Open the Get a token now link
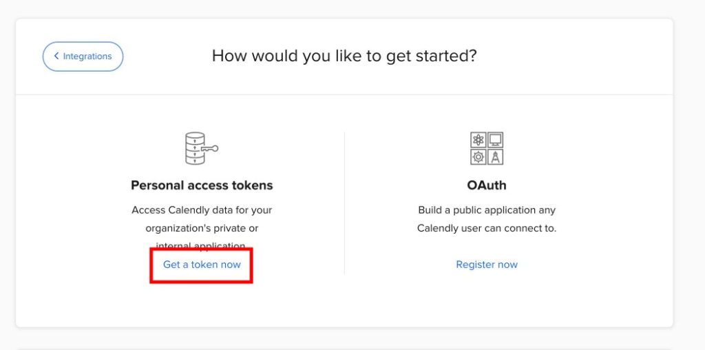 (202, 265)
